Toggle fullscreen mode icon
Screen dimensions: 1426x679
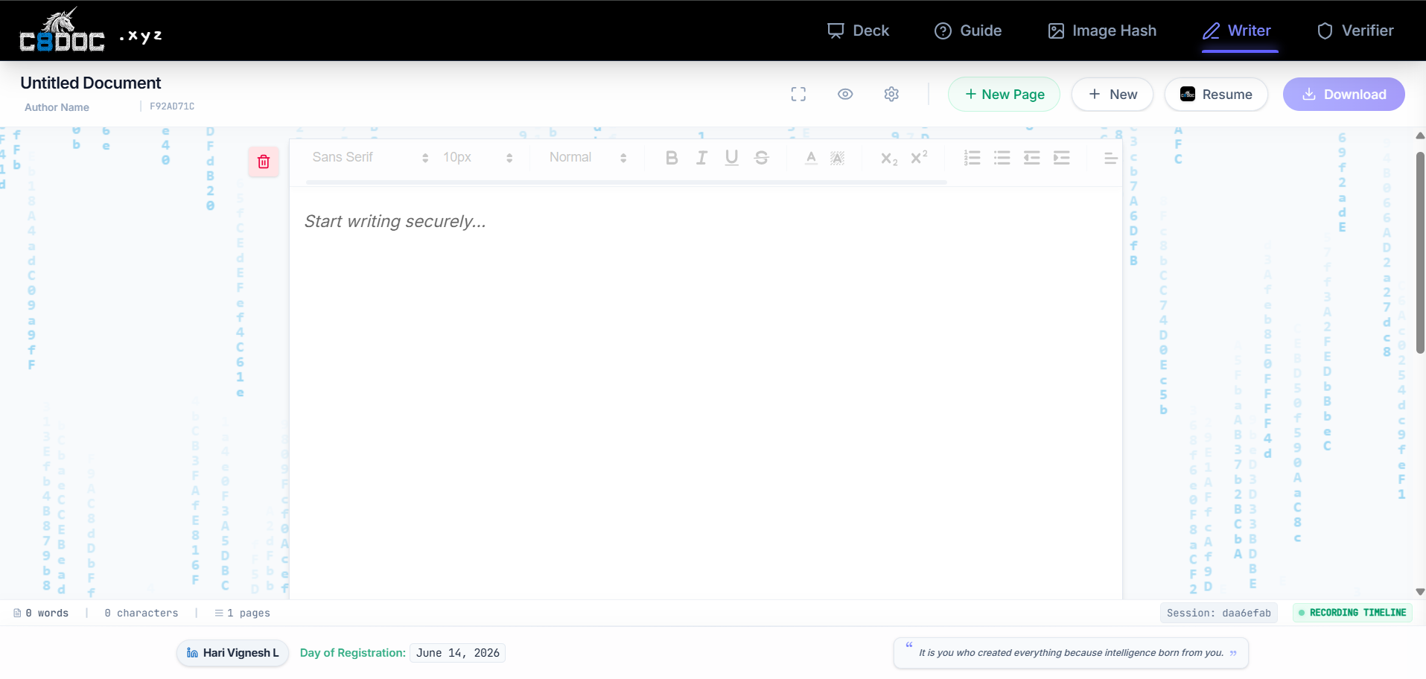pos(798,94)
